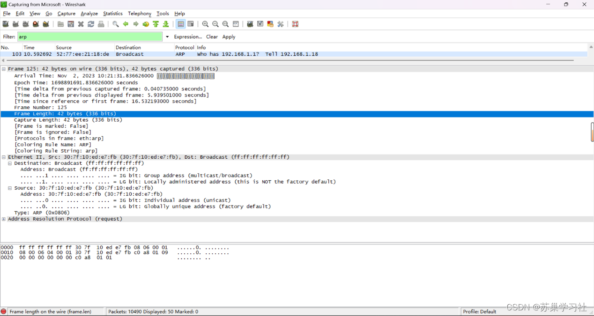Edit capture filters icon
594x316 pixels.
click(250, 24)
